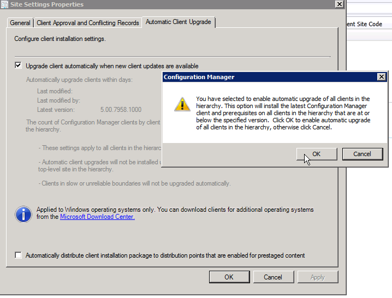The height and width of the screenshot is (298, 392).
Task: Click the Site Settings Properties title bar icon
Action: [x=4, y=4]
